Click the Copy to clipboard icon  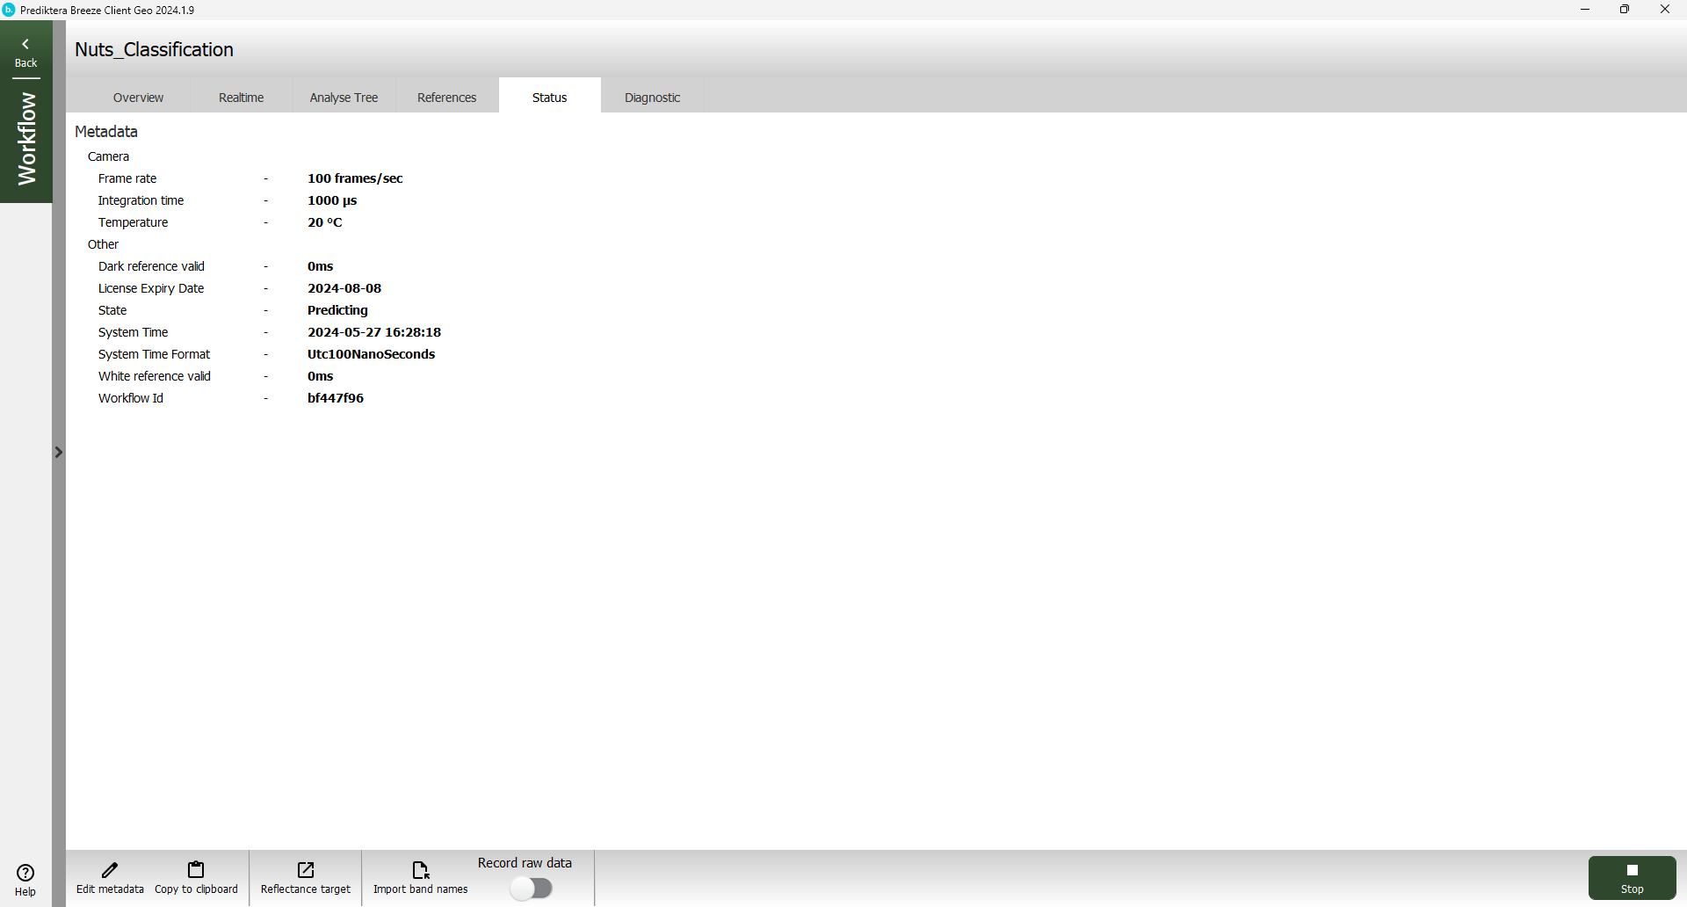click(x=196, y=870)
